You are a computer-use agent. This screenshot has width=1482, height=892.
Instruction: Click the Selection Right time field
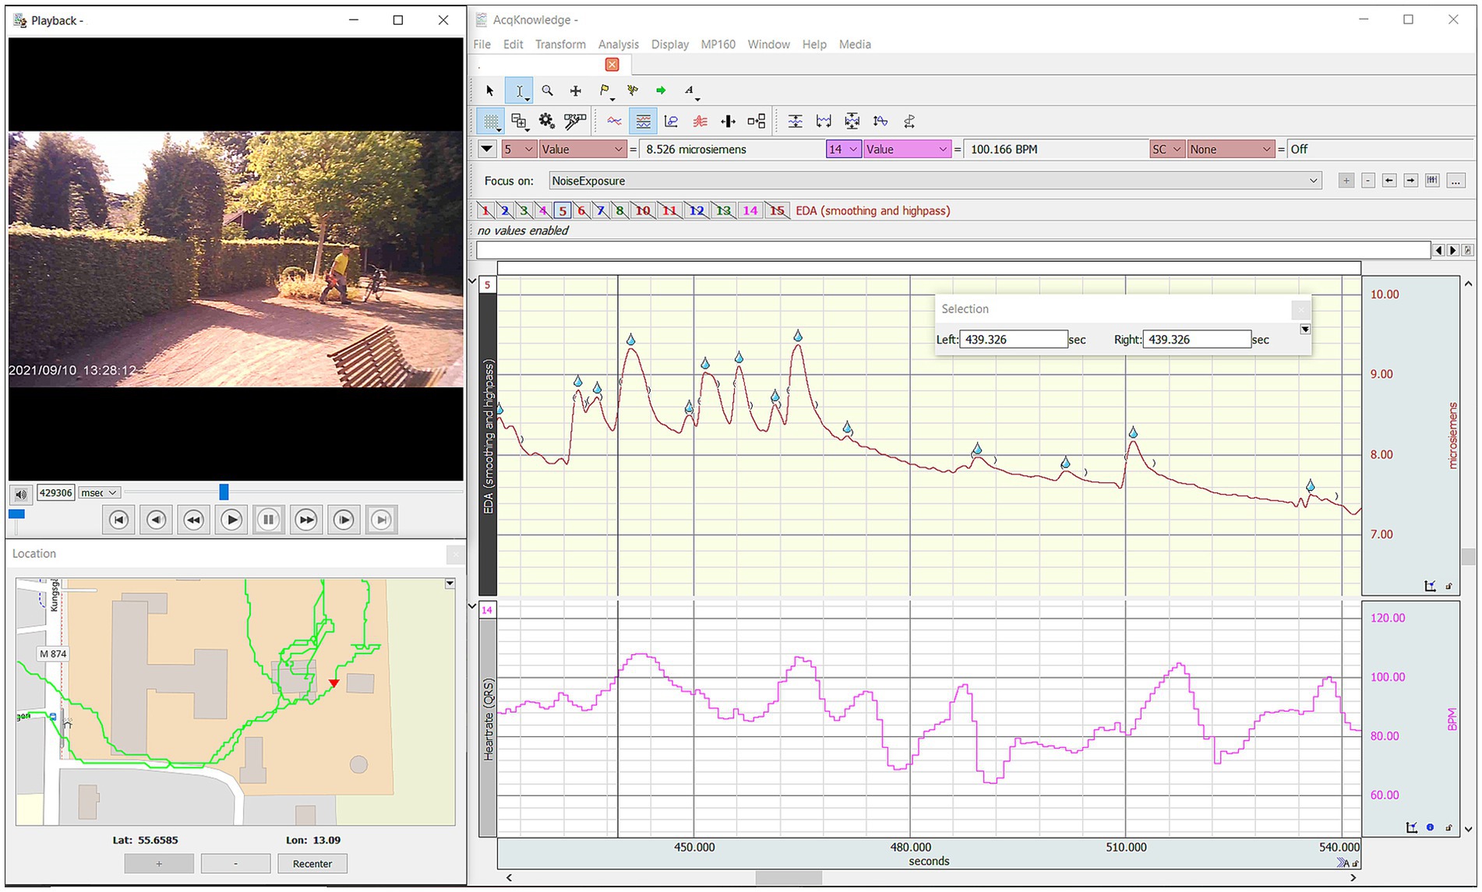1197,340
